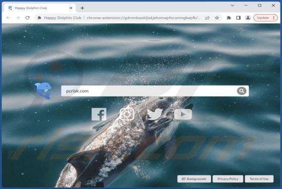
Task: View extension info puzzle icon in address bar
Action: (x=39, y=18)
